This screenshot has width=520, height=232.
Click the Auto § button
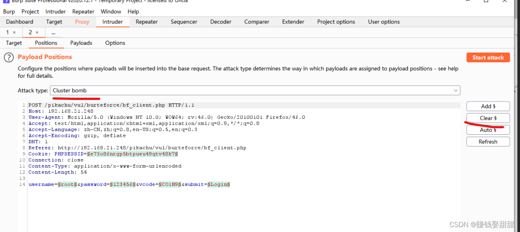point(488,130)
